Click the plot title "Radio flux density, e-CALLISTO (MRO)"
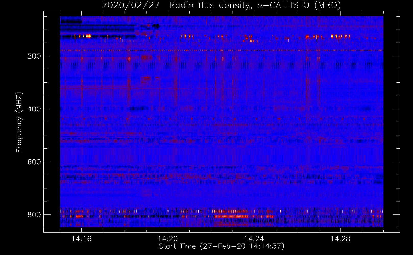This screenshot has height=255, width=413. coord(255,5)
